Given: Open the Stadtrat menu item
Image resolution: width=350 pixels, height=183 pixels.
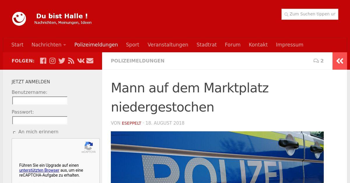Looking at the screenshot, I should [206, 45].
